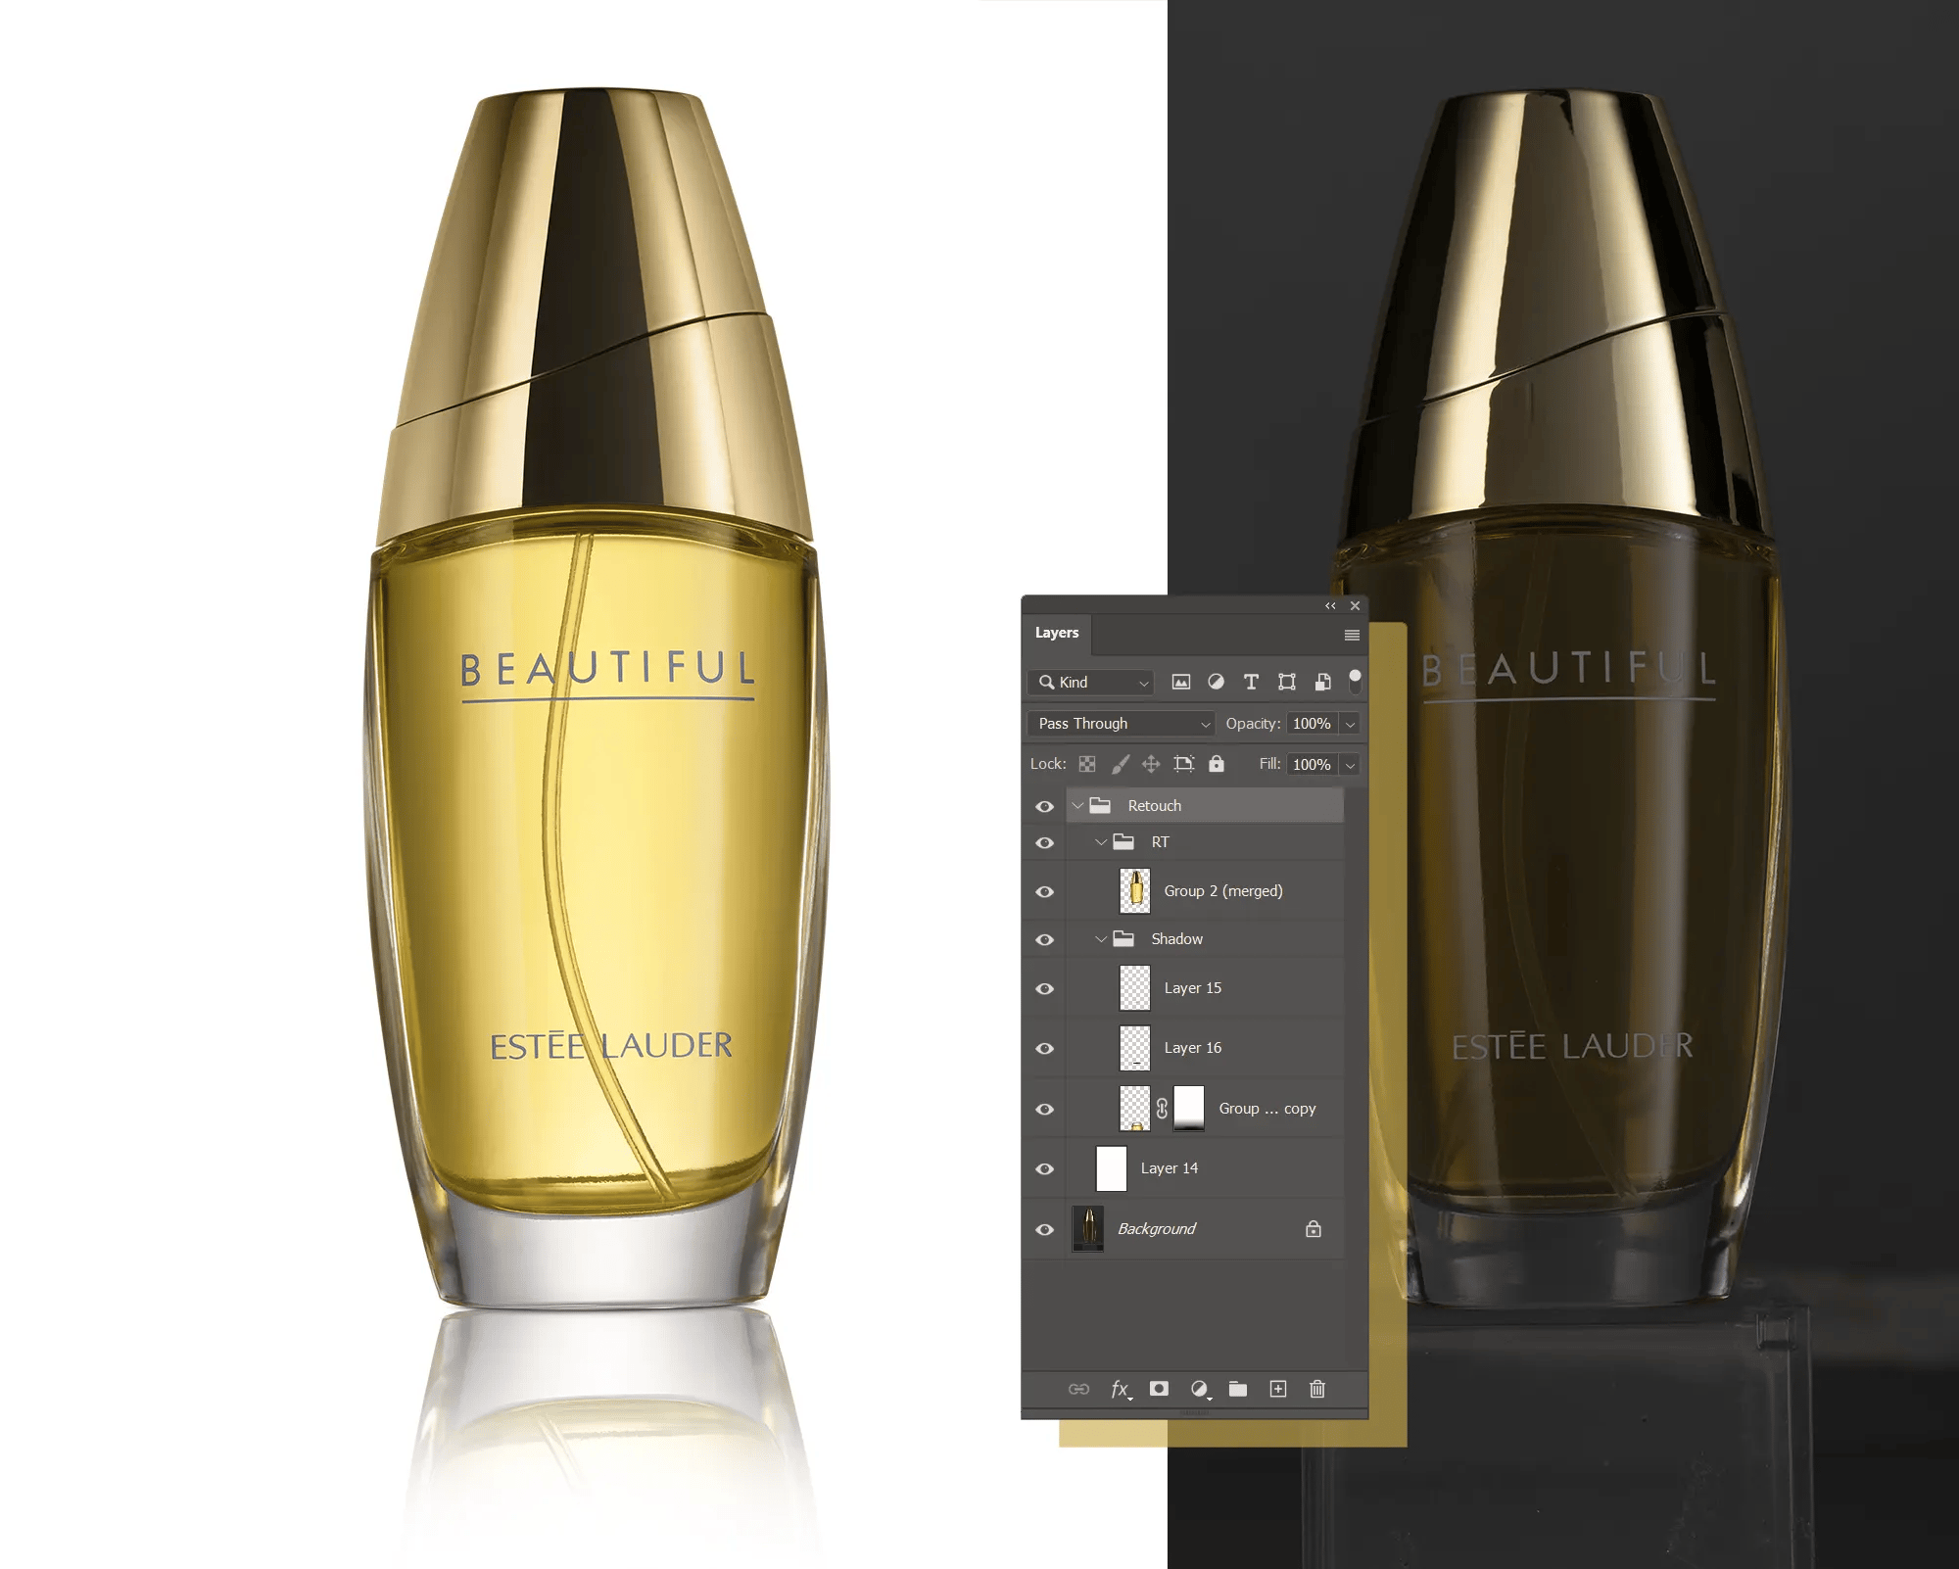1959x1569 pixels.
Task: Select the Group copy layer mask thumbnail
Action: (1188, 1108)
